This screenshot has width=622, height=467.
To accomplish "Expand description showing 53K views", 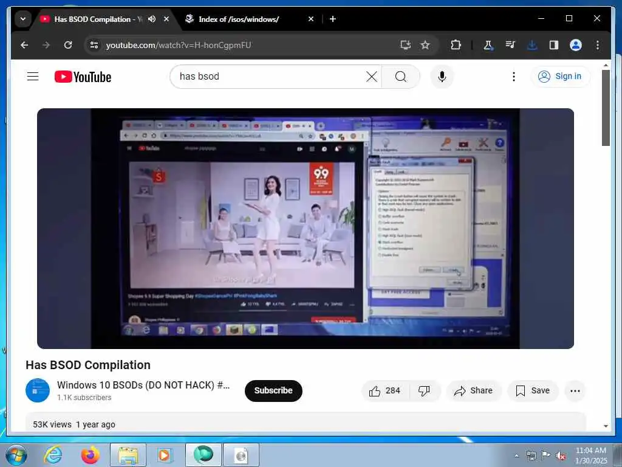I will 306,423.
